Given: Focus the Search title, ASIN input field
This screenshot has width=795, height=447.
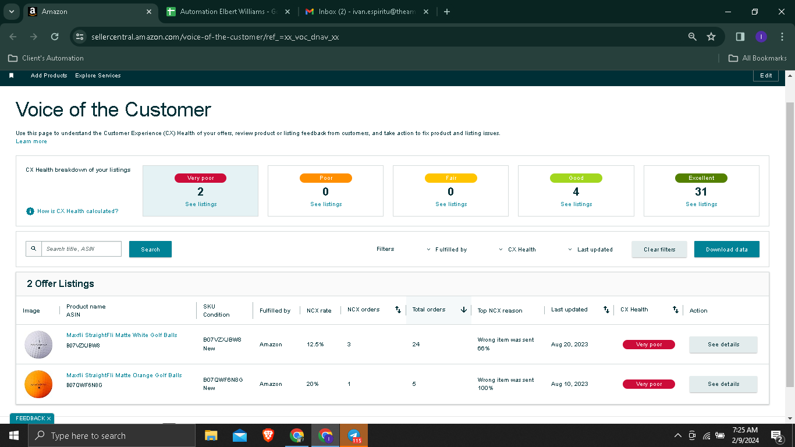Looking at the screenshot, I should pos(81,249).
